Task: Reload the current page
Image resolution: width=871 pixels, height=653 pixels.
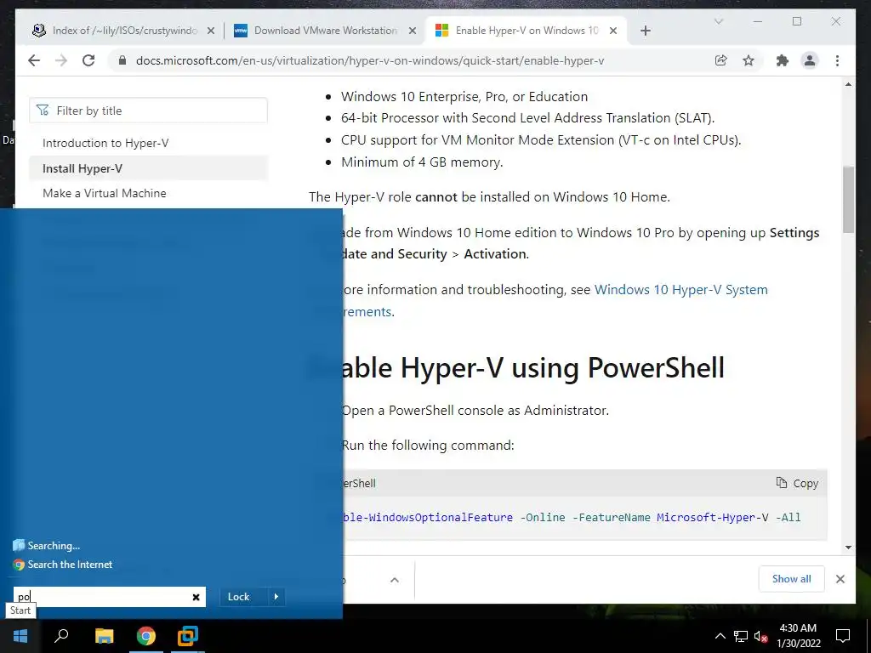Action: click(x=88, y=60)
